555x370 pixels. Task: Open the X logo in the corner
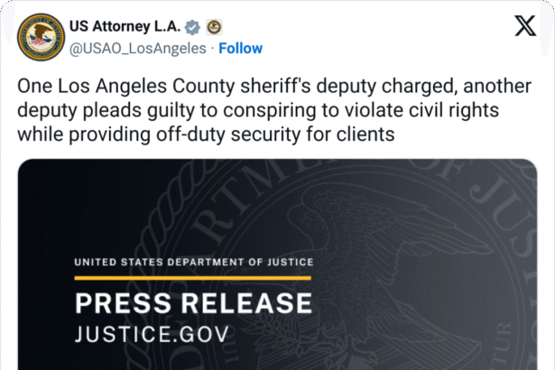[523, 26]
